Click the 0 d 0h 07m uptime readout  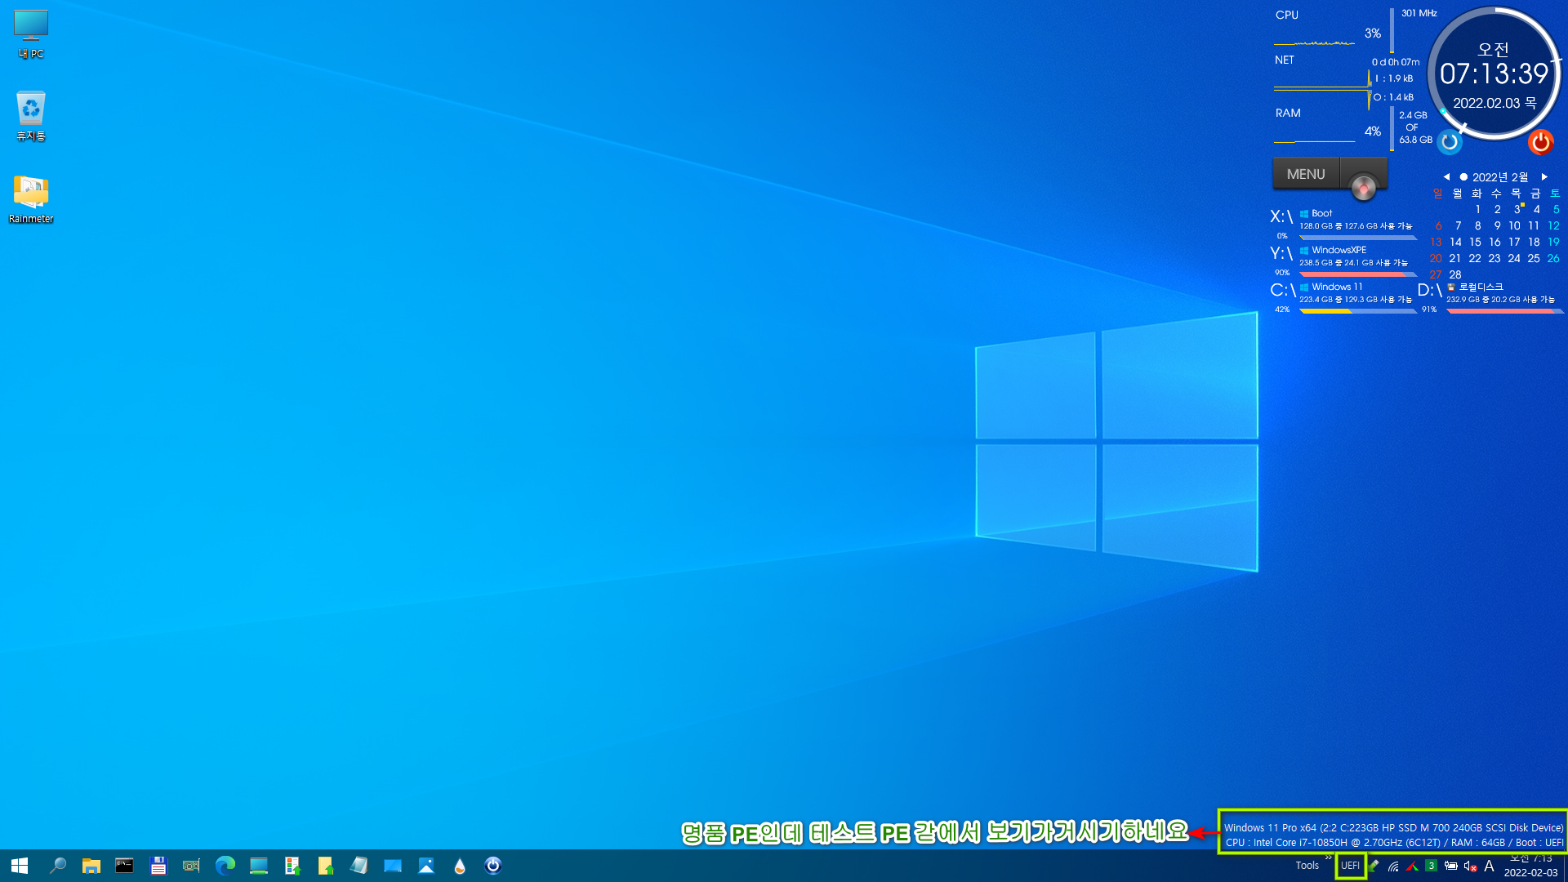click(x=1396, y=62)
